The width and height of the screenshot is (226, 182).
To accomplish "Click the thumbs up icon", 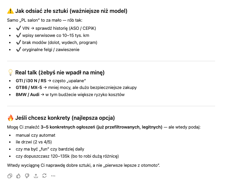I will point(18,176).
